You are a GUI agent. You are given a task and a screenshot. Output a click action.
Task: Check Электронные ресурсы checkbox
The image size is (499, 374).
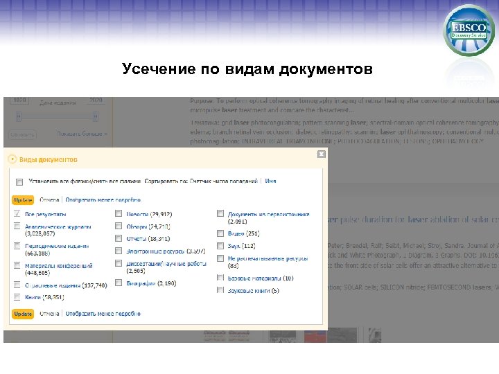point(119,251)
